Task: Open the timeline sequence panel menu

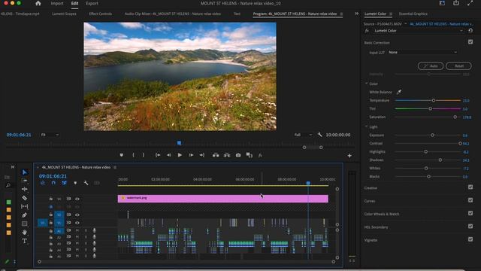Action: pos(115,167)
